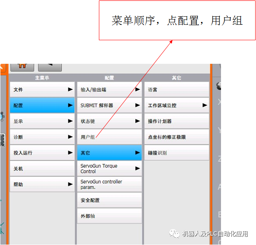The height and width of the screenshot is (245, 256).
Task: Open the 投入运行 menu entry
Action: (x=42, y=153)
